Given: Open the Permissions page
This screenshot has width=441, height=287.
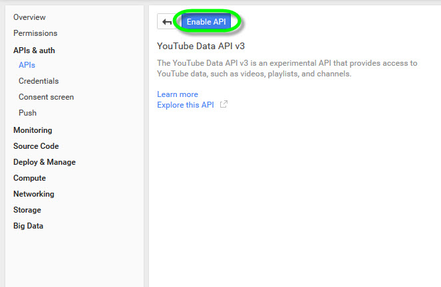Looking at the screenshot, I should tap(35, 33).
